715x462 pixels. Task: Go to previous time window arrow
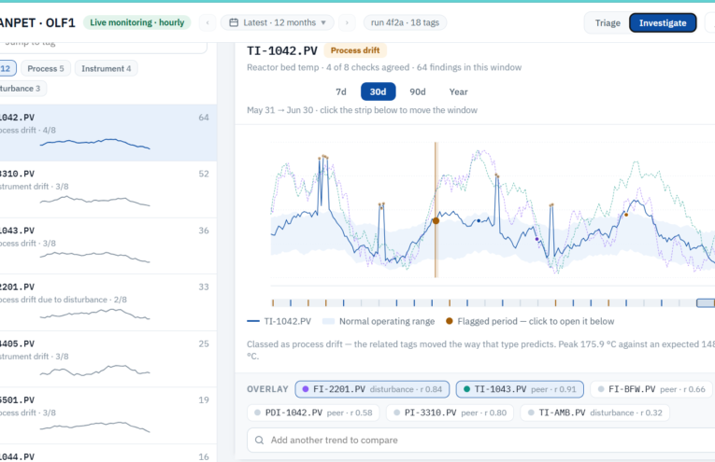pos(207,22)
